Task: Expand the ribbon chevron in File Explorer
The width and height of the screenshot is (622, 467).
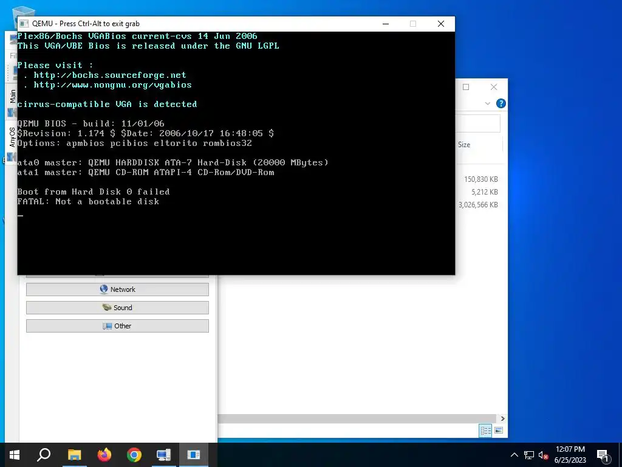Action: pyautogui.click(x=488, y=103)
